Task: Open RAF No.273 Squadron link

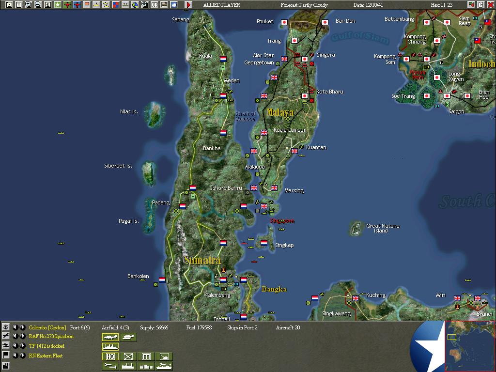Action: coord(51,336)
